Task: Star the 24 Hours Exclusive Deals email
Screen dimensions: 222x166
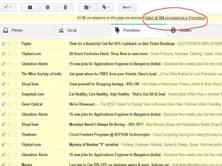Action: click(x=9, y=54)
